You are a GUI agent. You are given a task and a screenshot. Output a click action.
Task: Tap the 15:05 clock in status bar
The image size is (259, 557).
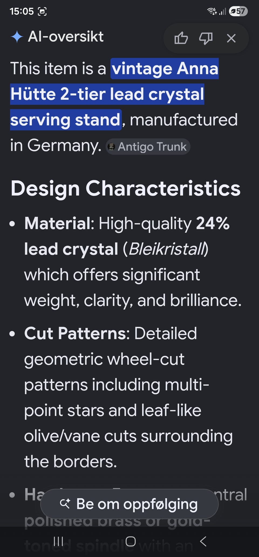tap(22, 11)
